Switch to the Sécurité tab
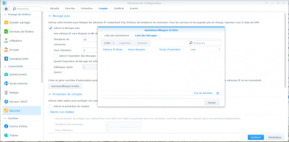The width and height of the screenshot is (289, 142). (54, 8)
